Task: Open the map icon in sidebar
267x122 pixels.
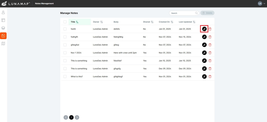Action: click(x=3, y=43)
